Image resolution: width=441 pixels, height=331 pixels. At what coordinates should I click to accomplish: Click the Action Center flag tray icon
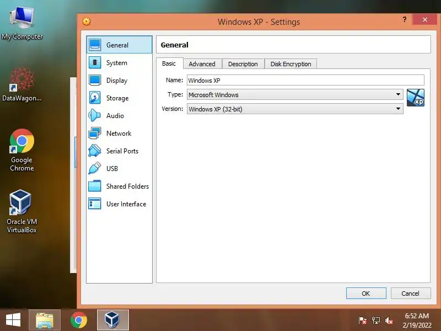(x=362, y=321)
